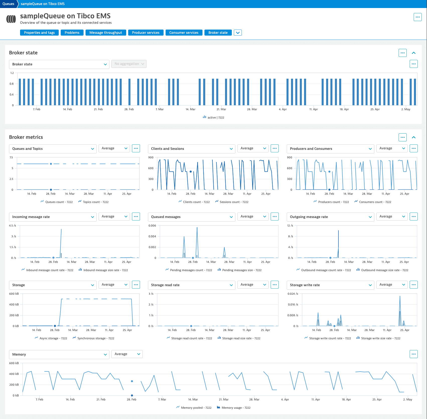Open Broker metrics section more options
This screenshot has width=427, height=419.
coord(403,137)
